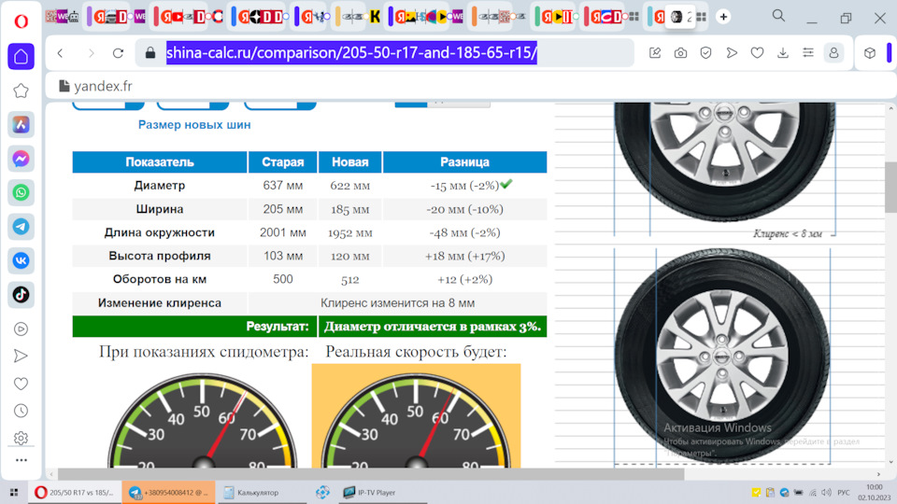Open the Opera menu logo
This screenshot has width=897, height=504.
(x=21, y=21)
